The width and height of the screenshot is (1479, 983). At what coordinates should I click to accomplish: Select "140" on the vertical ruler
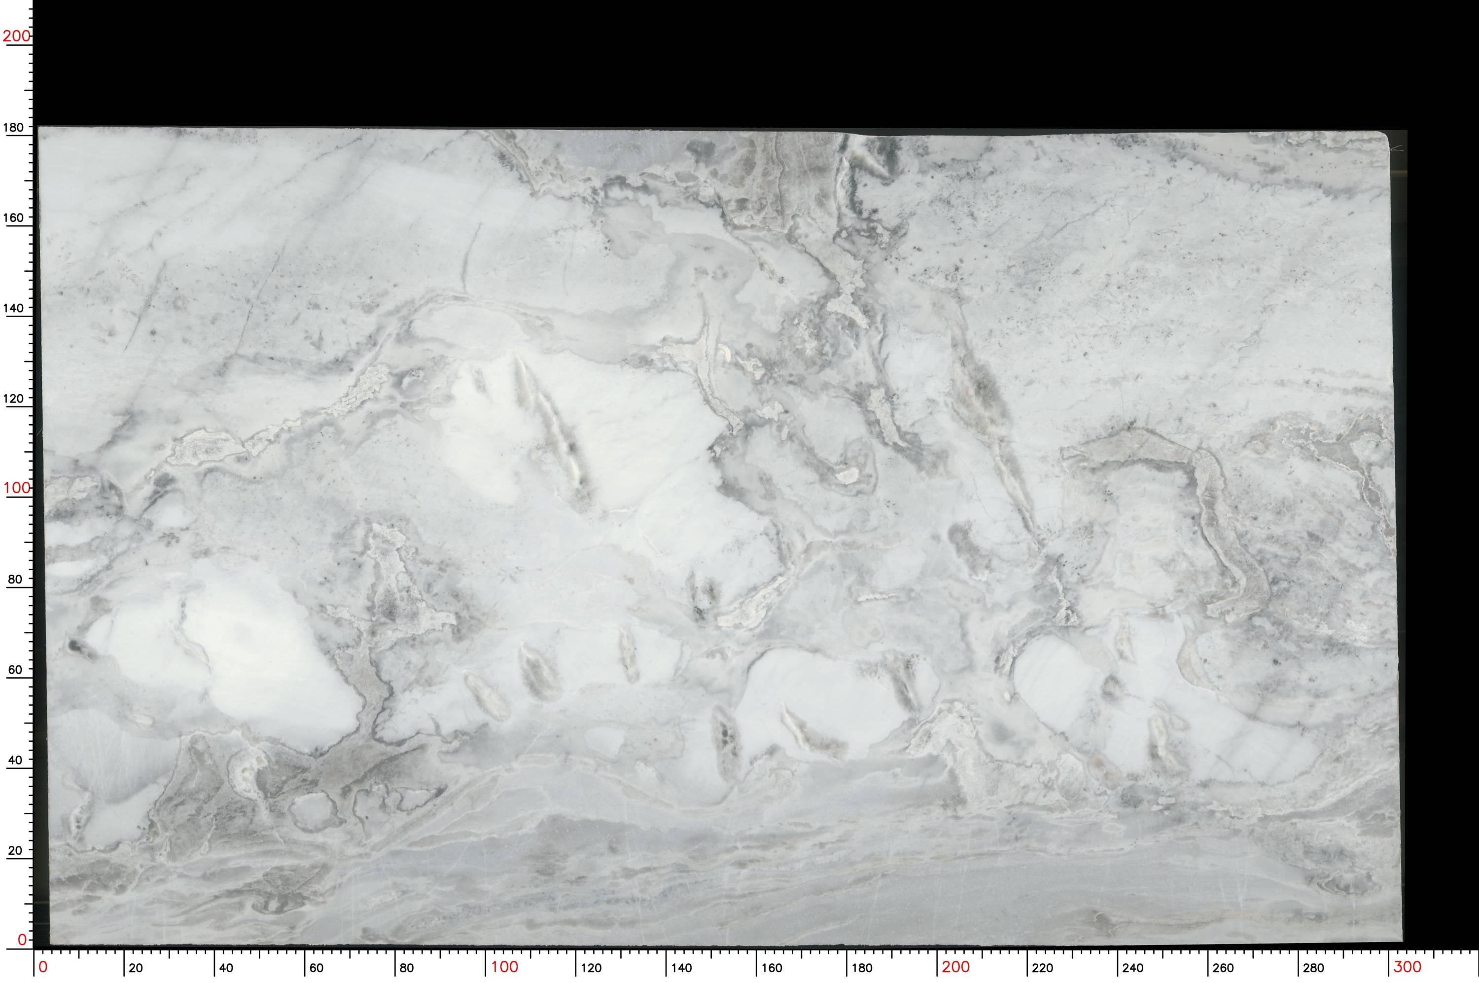(14, 308)
